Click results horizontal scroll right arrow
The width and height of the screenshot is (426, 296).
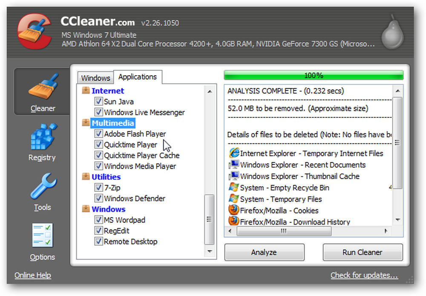(386, 231)
